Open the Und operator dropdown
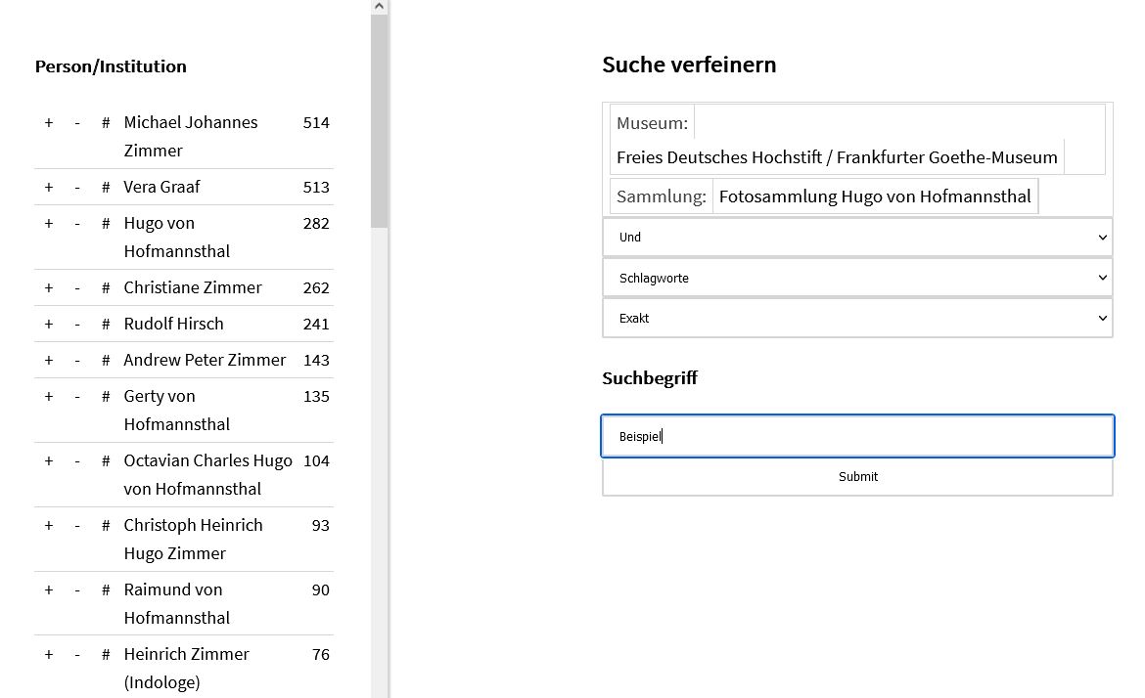This screenshot has height=698, width=1145. [857, 237]
